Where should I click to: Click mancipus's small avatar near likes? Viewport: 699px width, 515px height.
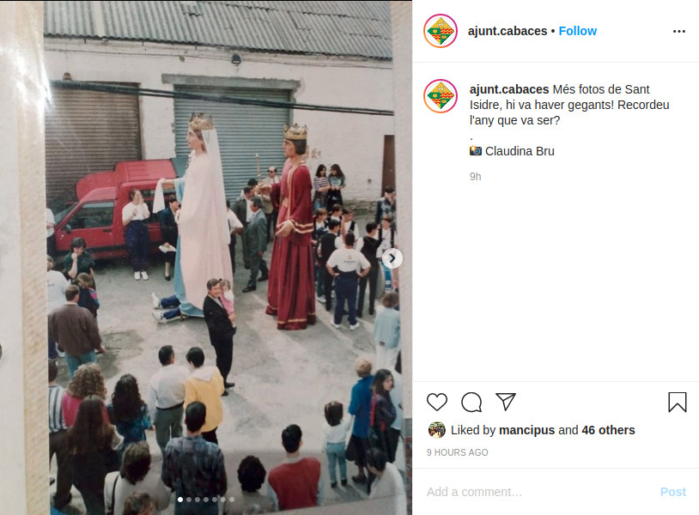(436, 430)
